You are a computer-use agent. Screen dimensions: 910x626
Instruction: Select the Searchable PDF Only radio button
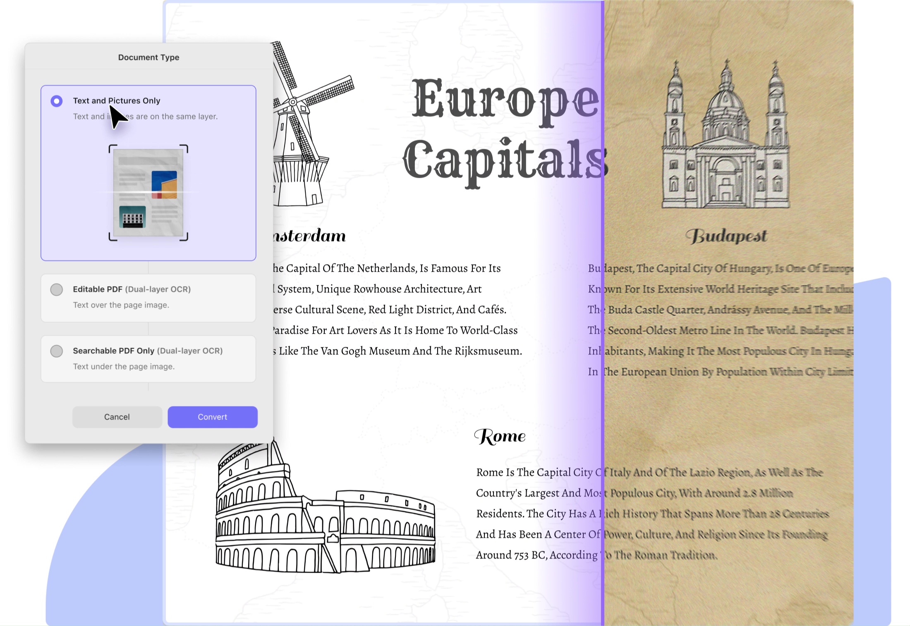[57, 351]
